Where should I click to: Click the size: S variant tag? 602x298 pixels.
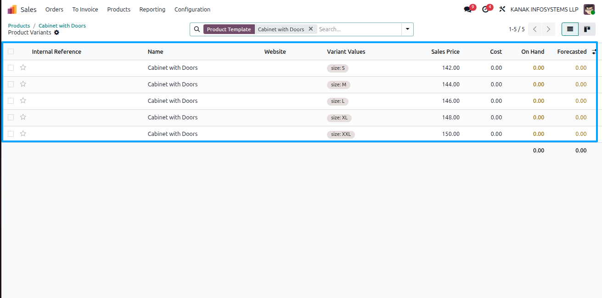338,68
